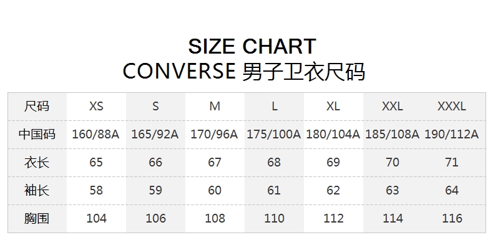Viewport: 493px width, 240px height.
Task: Select the 175/100A China size cell
Action: (x=274, y=135)
